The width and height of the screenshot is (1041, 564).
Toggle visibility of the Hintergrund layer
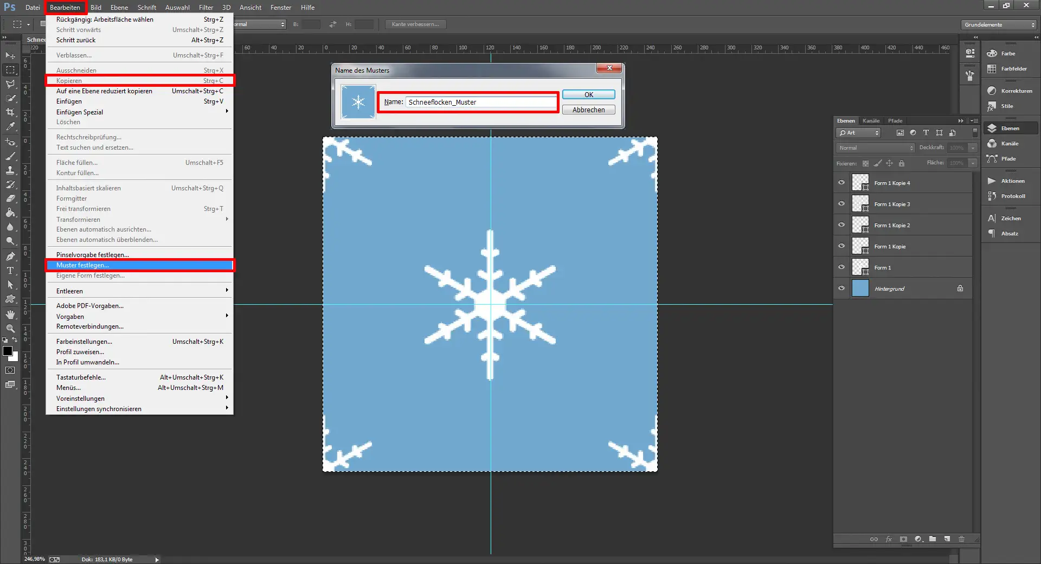pos(841,289)
